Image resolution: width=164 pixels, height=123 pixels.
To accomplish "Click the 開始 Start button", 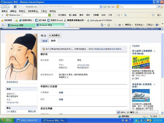I will pyautogui.click(x=7, y=121).
